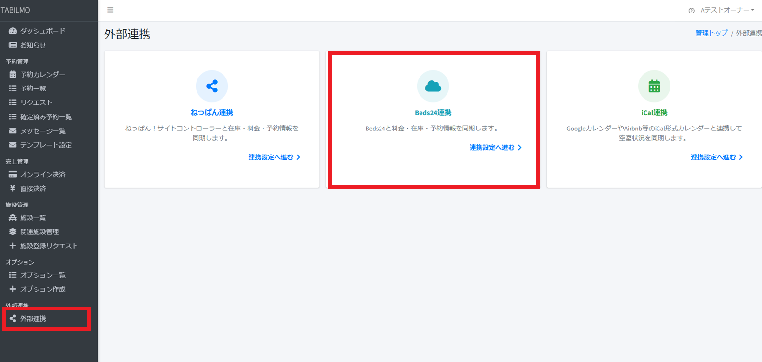762x362 pixels.
Task: Open ダッシュボード from the sidebar
Action: 42,31
